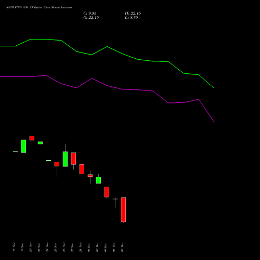Select the red candle for 20 Nov
Screen dimensions: 260x260
32,138
